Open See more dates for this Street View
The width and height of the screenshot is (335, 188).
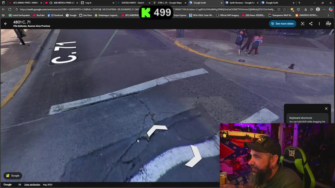click(x=282, y=23)
